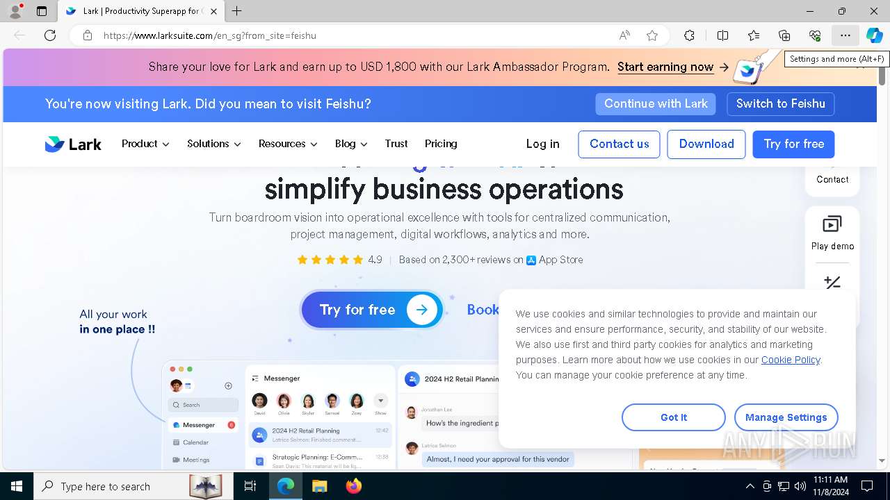Click the Download button
890x500 pixels.
(x=706, y=144)
